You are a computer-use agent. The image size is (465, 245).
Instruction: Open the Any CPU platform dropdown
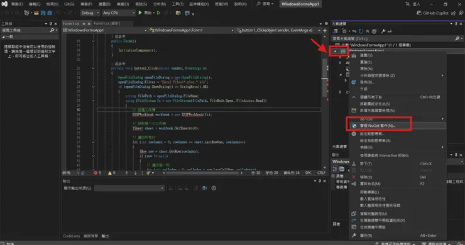click(x=119, y=13)
